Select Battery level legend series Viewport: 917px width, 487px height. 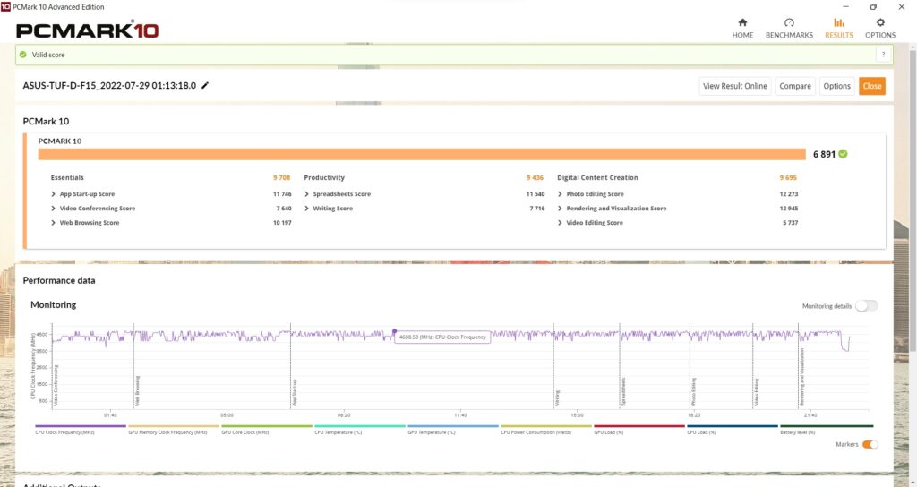coord(826,430)
